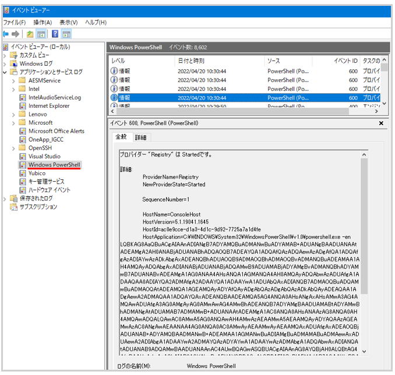Click the up-one-level folder toolbar icon

tap(30, 34)
